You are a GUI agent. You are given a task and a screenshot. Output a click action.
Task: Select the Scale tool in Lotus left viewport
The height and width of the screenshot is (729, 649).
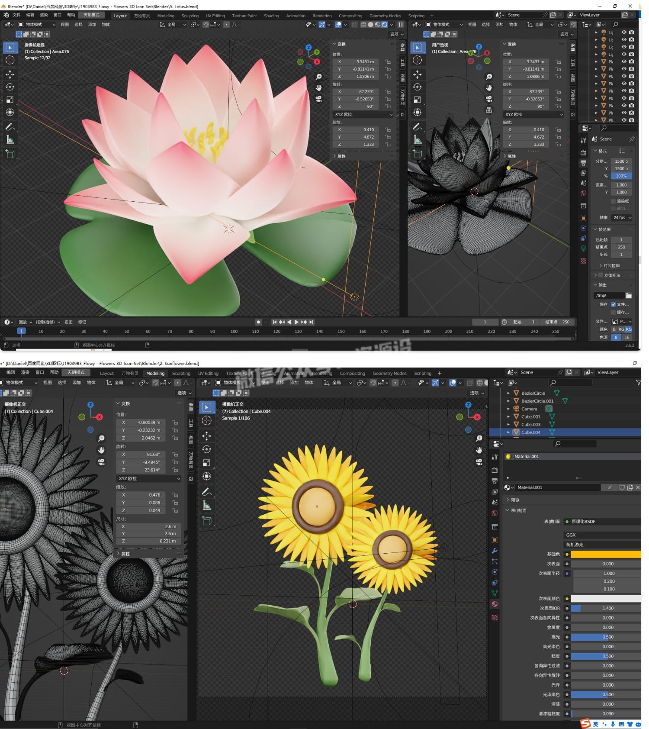click(10, 100)
